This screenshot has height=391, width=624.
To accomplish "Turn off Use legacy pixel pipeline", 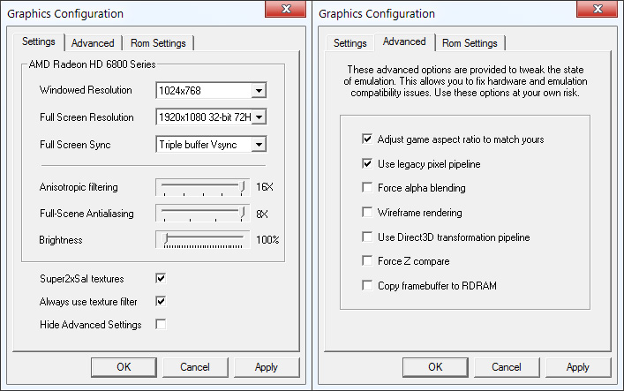I will (367, 164).
